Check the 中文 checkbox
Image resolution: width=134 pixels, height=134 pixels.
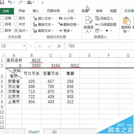coord(16,24)
